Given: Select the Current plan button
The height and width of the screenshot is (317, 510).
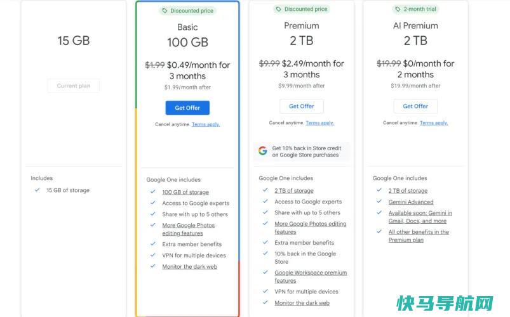Looking at the screenshot, I should click(x=74, y=86).
